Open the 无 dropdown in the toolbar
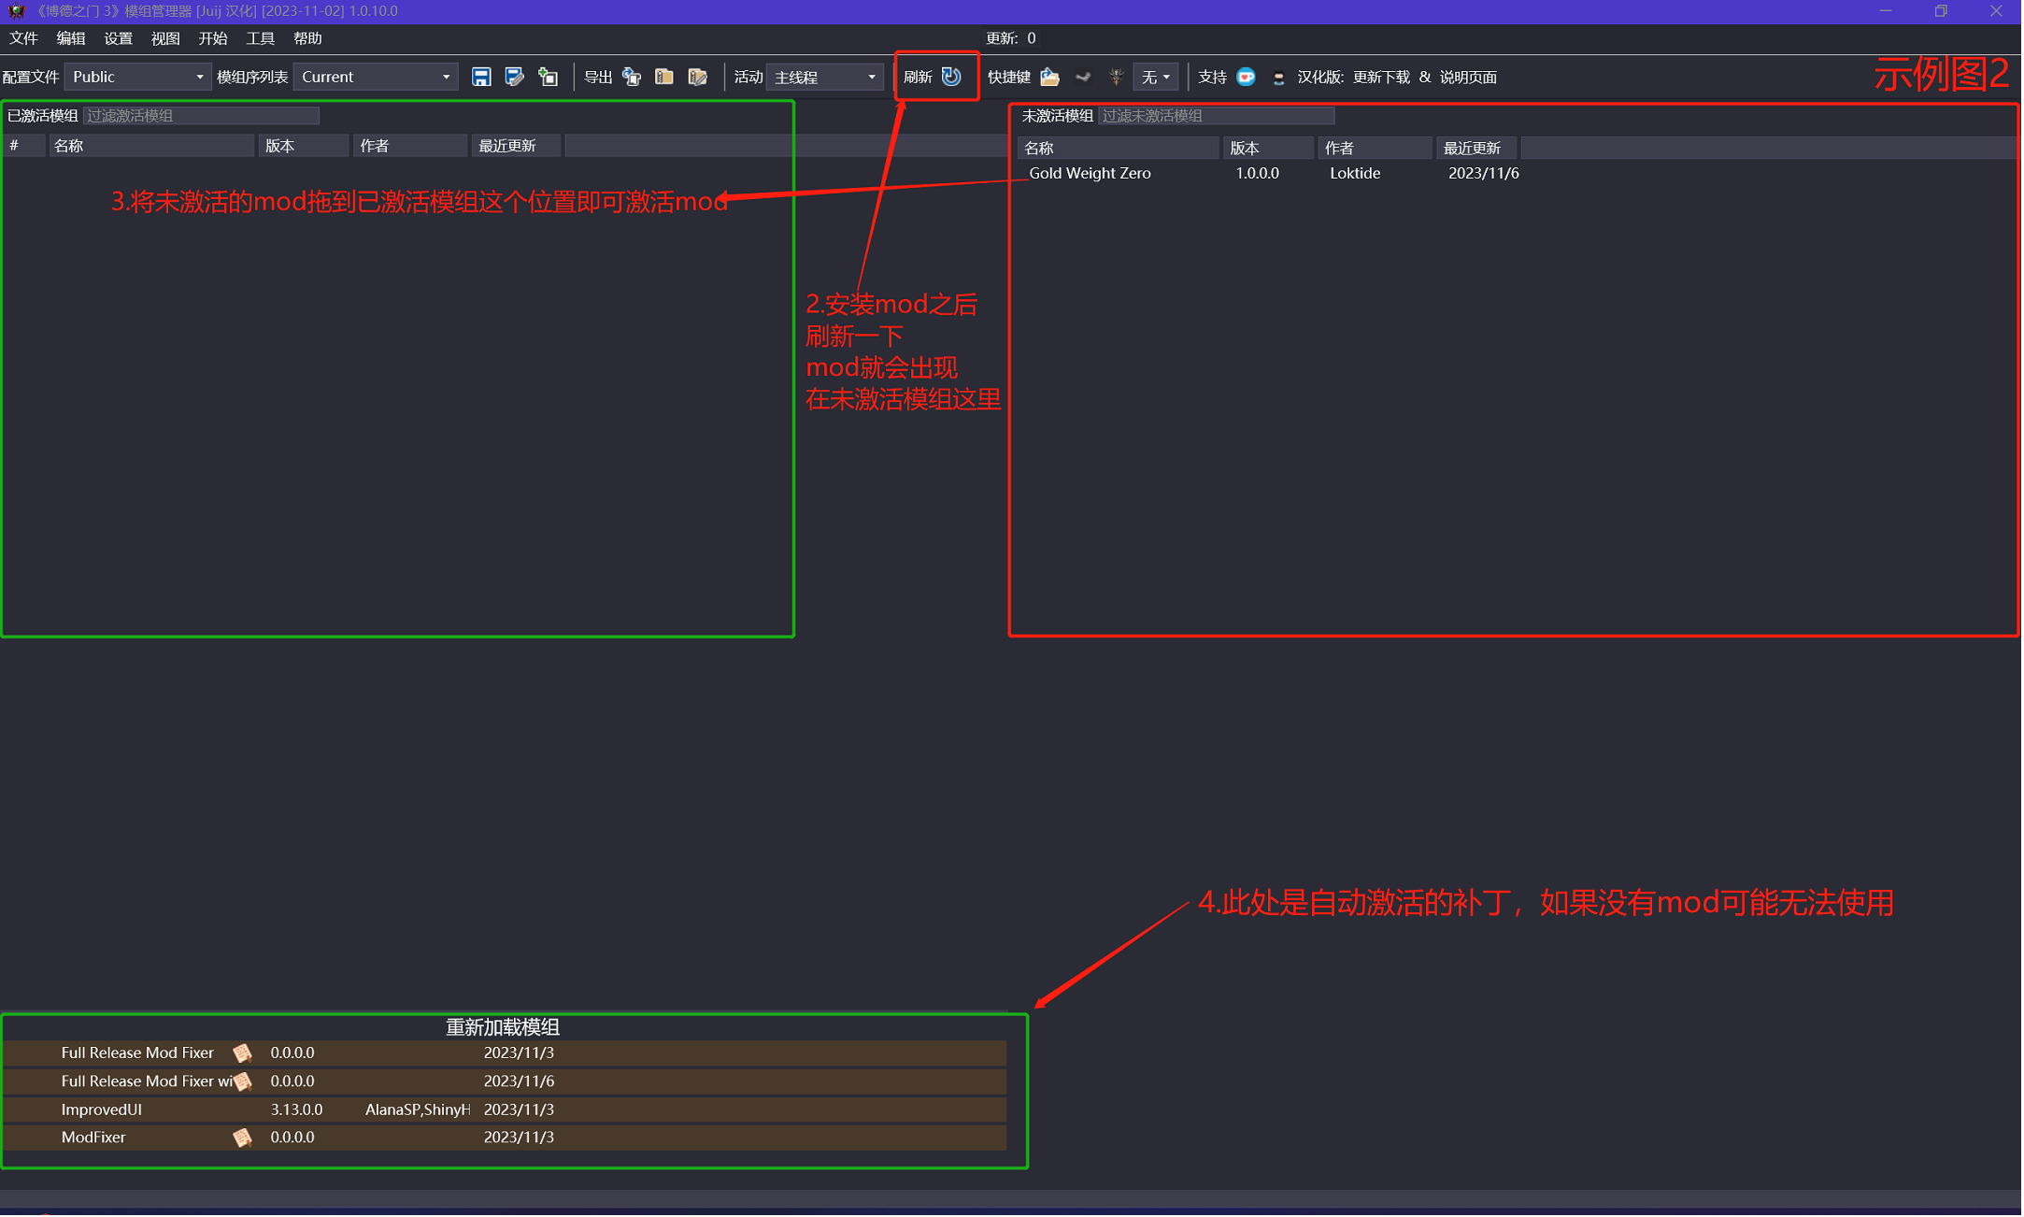 [x=1157, y=77]
